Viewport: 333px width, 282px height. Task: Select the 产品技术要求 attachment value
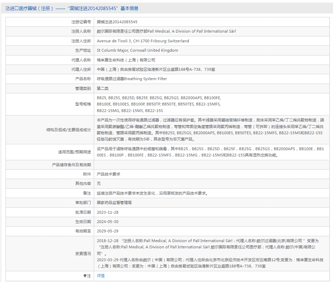(x=109, y=174)
